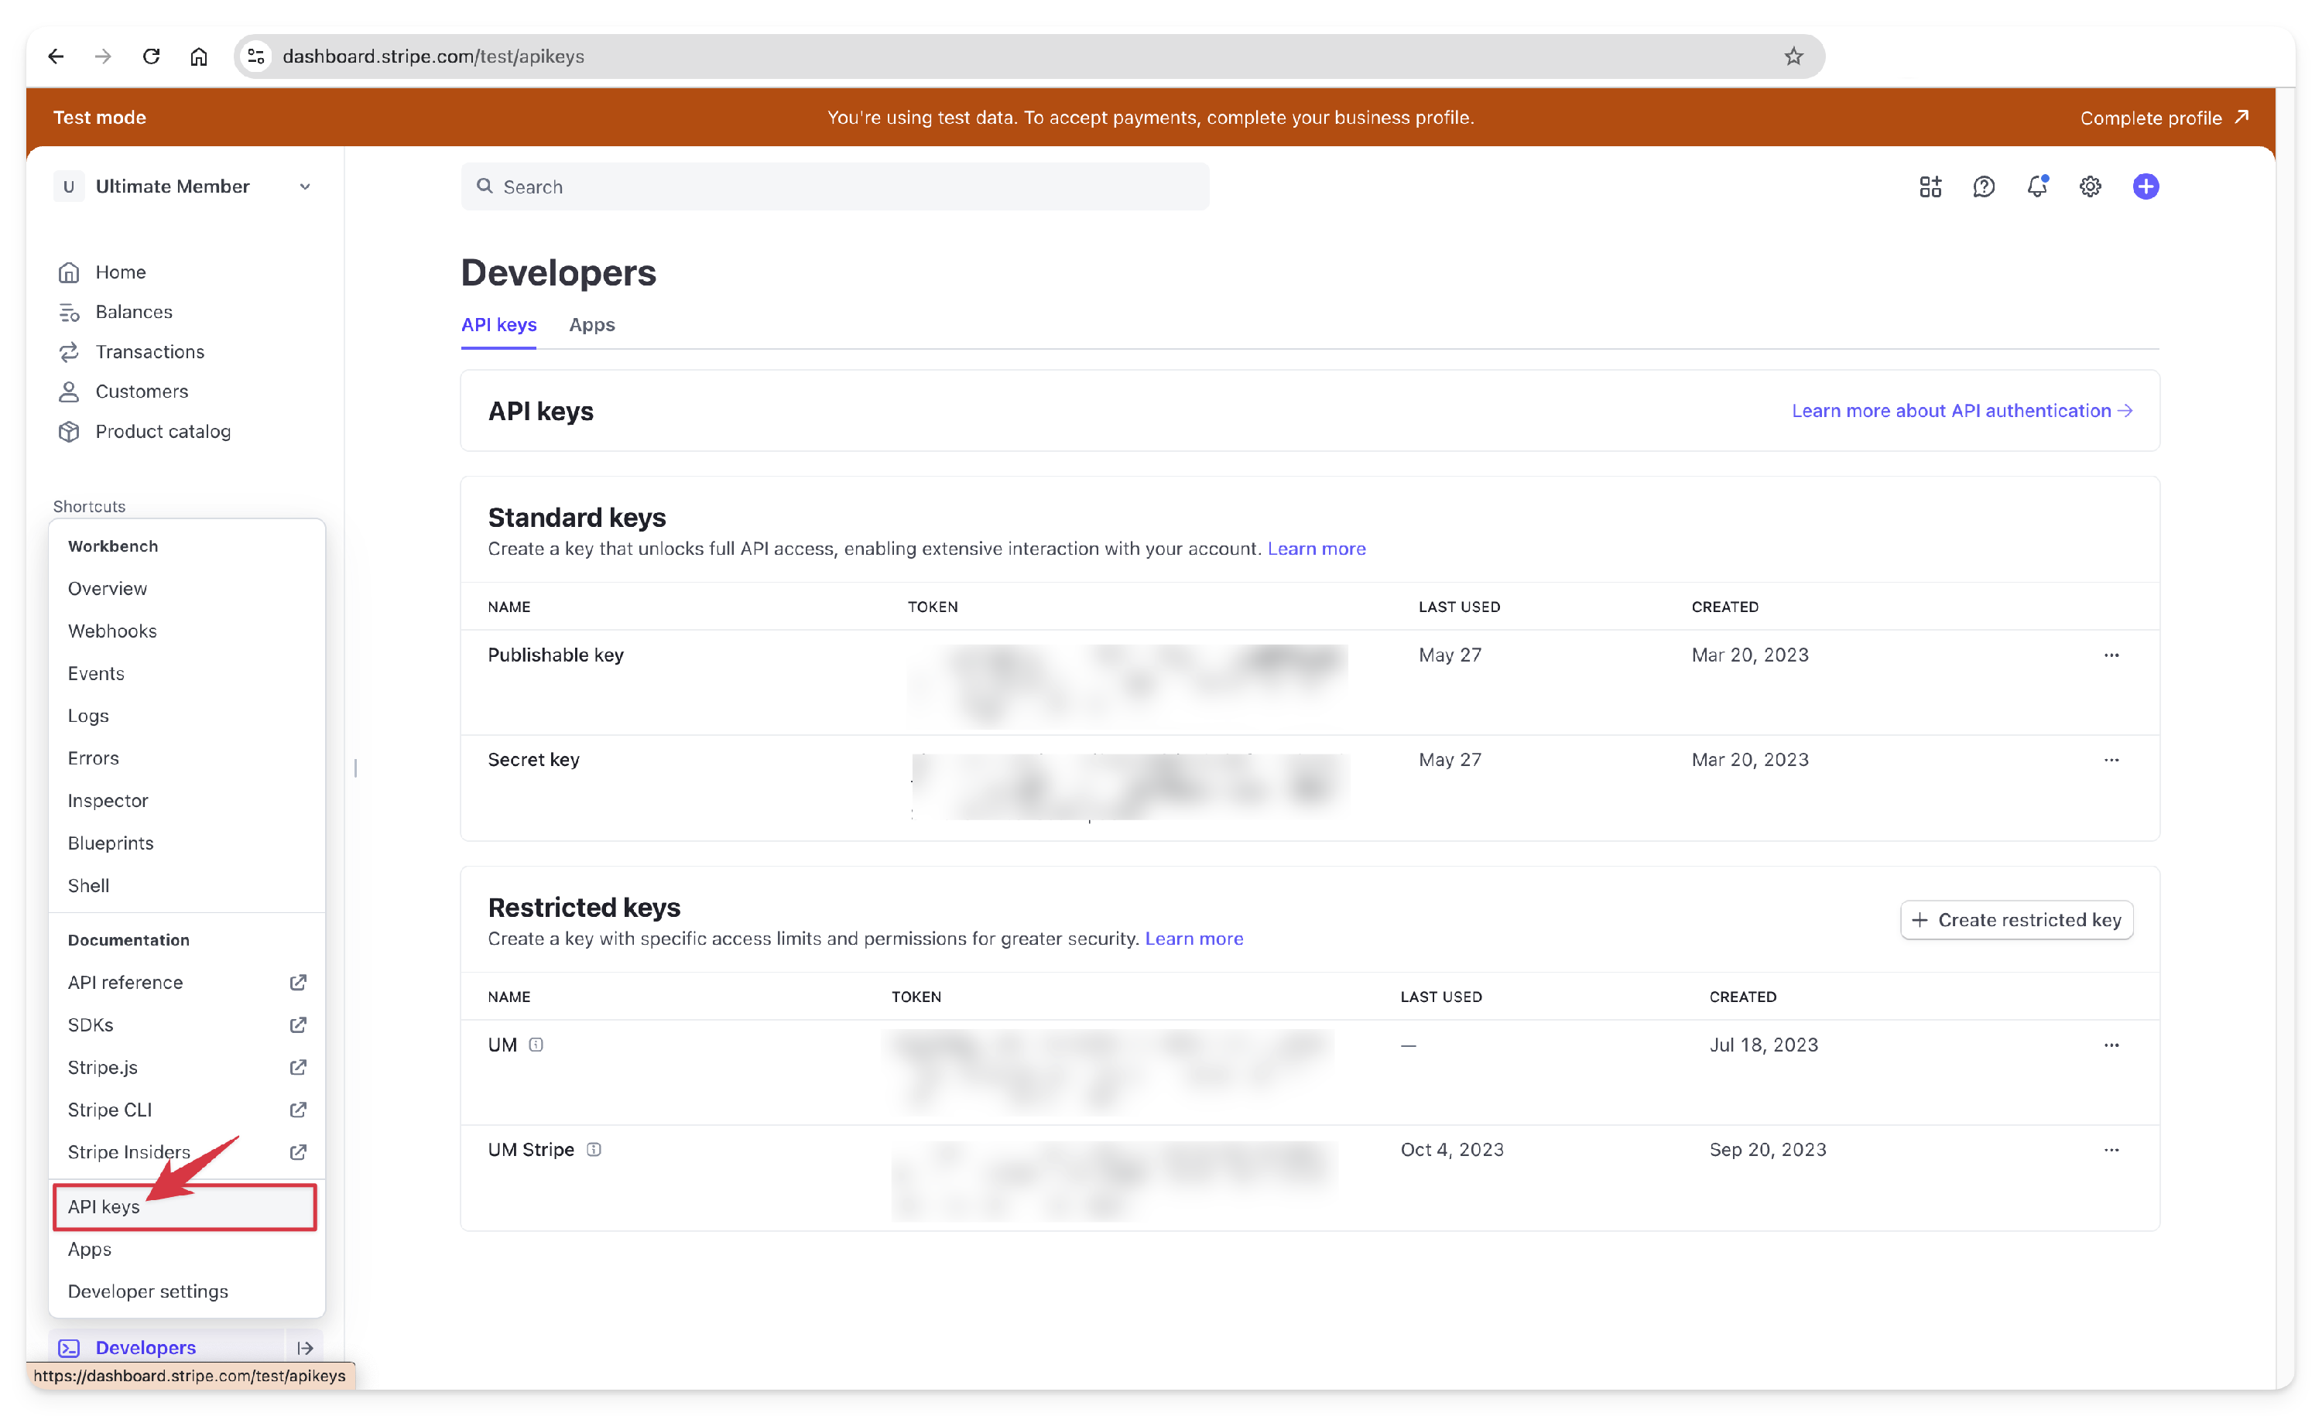Click Learn more link under Restricted keys
2322x1416 pixels.
pos(1194,939)
